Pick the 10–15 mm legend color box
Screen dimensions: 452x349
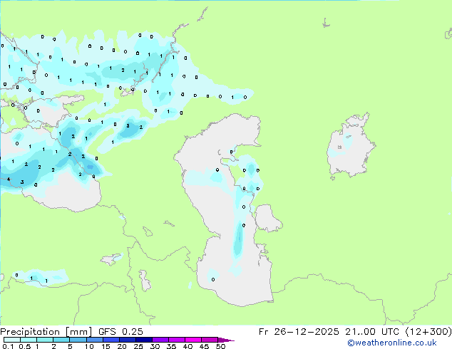(95, 340)
